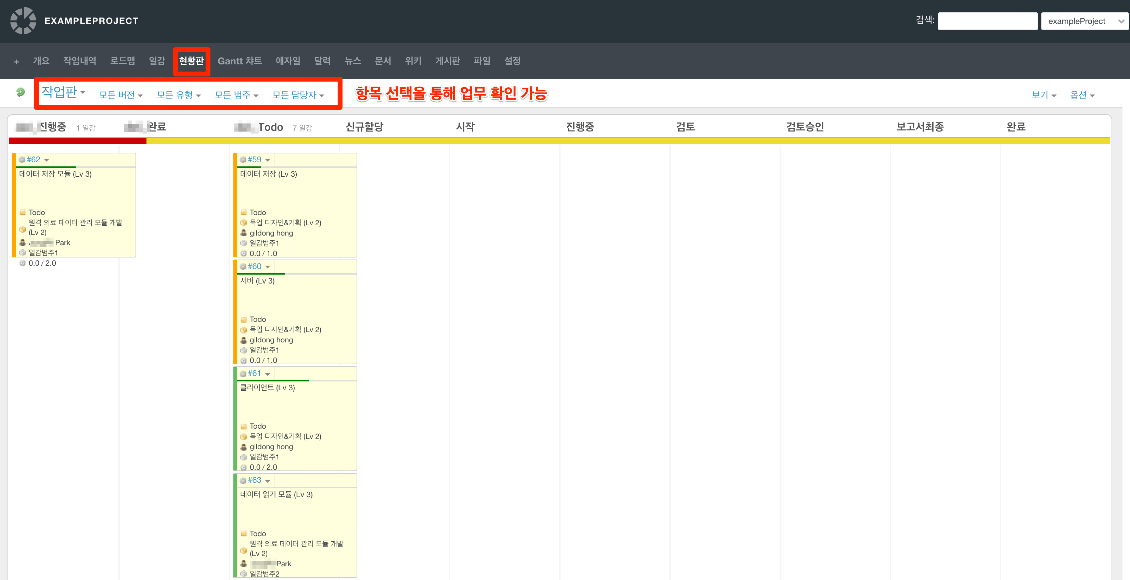Click gear icon on card #62
The width and height of the screenshot is (1130, 580).
click(22, 160)
